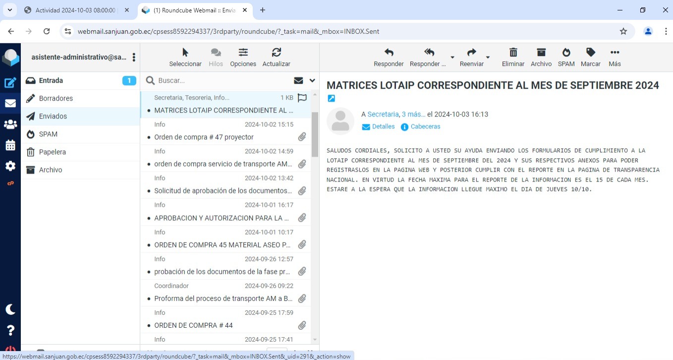Open the contacts icon in left sidebar

pyautogui.click(x=10, y=124)
